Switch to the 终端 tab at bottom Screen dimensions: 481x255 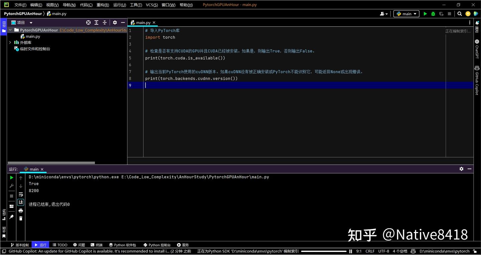(97, 245)
